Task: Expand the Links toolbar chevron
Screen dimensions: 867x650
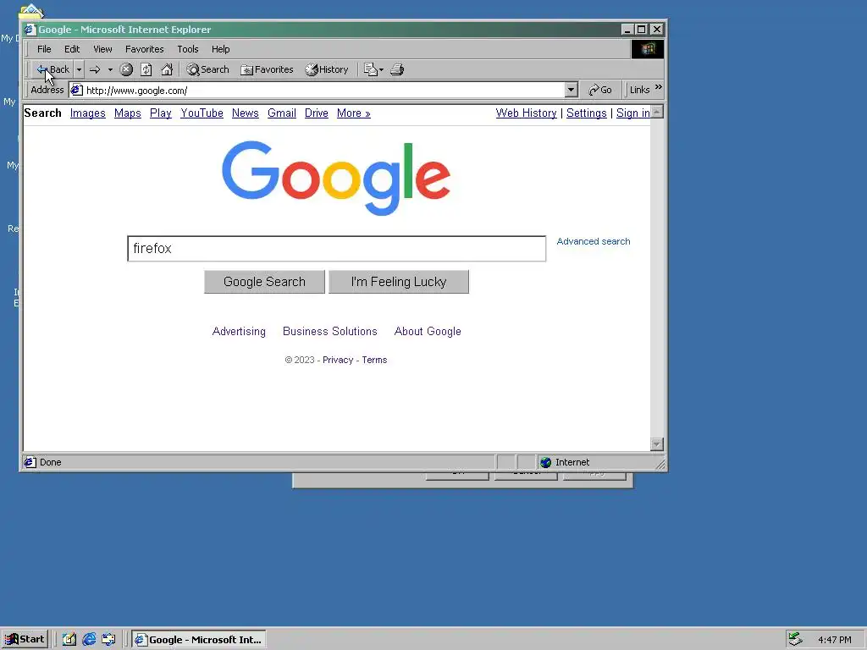Action: [658, 87]
